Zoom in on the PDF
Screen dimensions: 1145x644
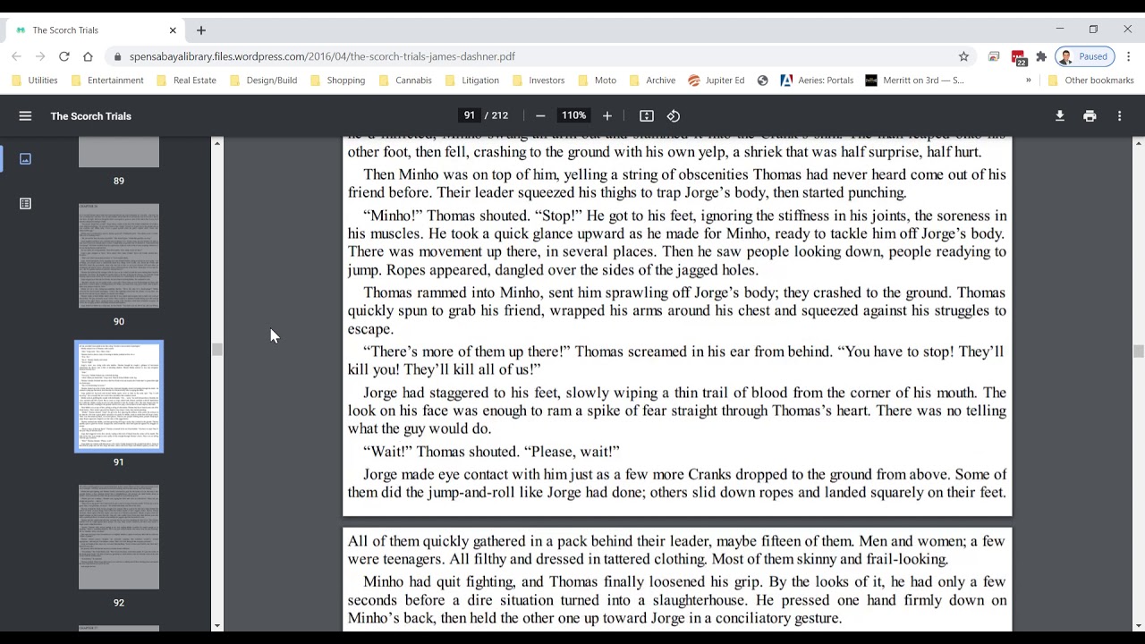tap(607, 115)
